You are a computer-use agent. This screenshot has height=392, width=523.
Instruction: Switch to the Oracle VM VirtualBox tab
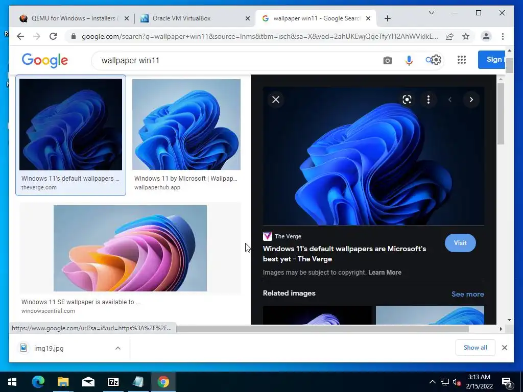click(x=195, y=18)
